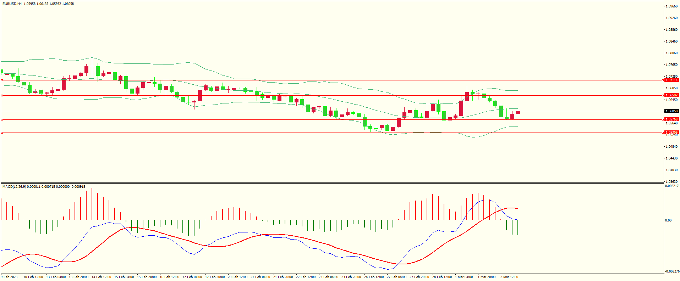Image resolution: width=680 pixels, height=281 pixels.
Task: Click the latest red candlestick on chart
Action: pos(518,113)
